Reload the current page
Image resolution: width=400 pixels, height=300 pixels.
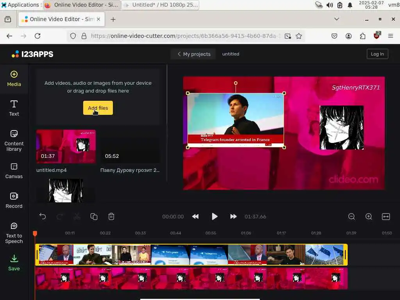pos(37,36)
